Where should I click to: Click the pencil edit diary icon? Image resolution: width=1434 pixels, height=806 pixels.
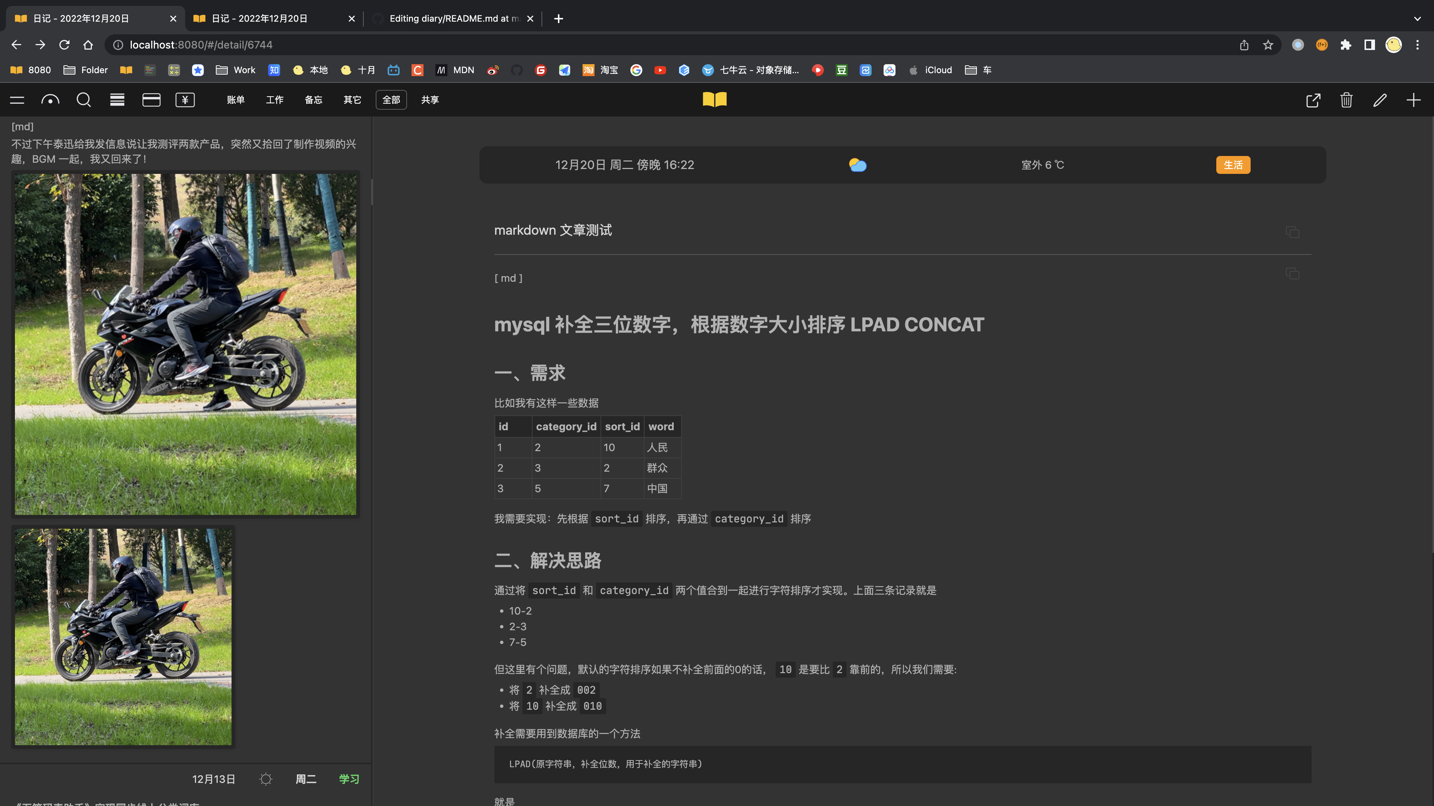pos(1379,100)
